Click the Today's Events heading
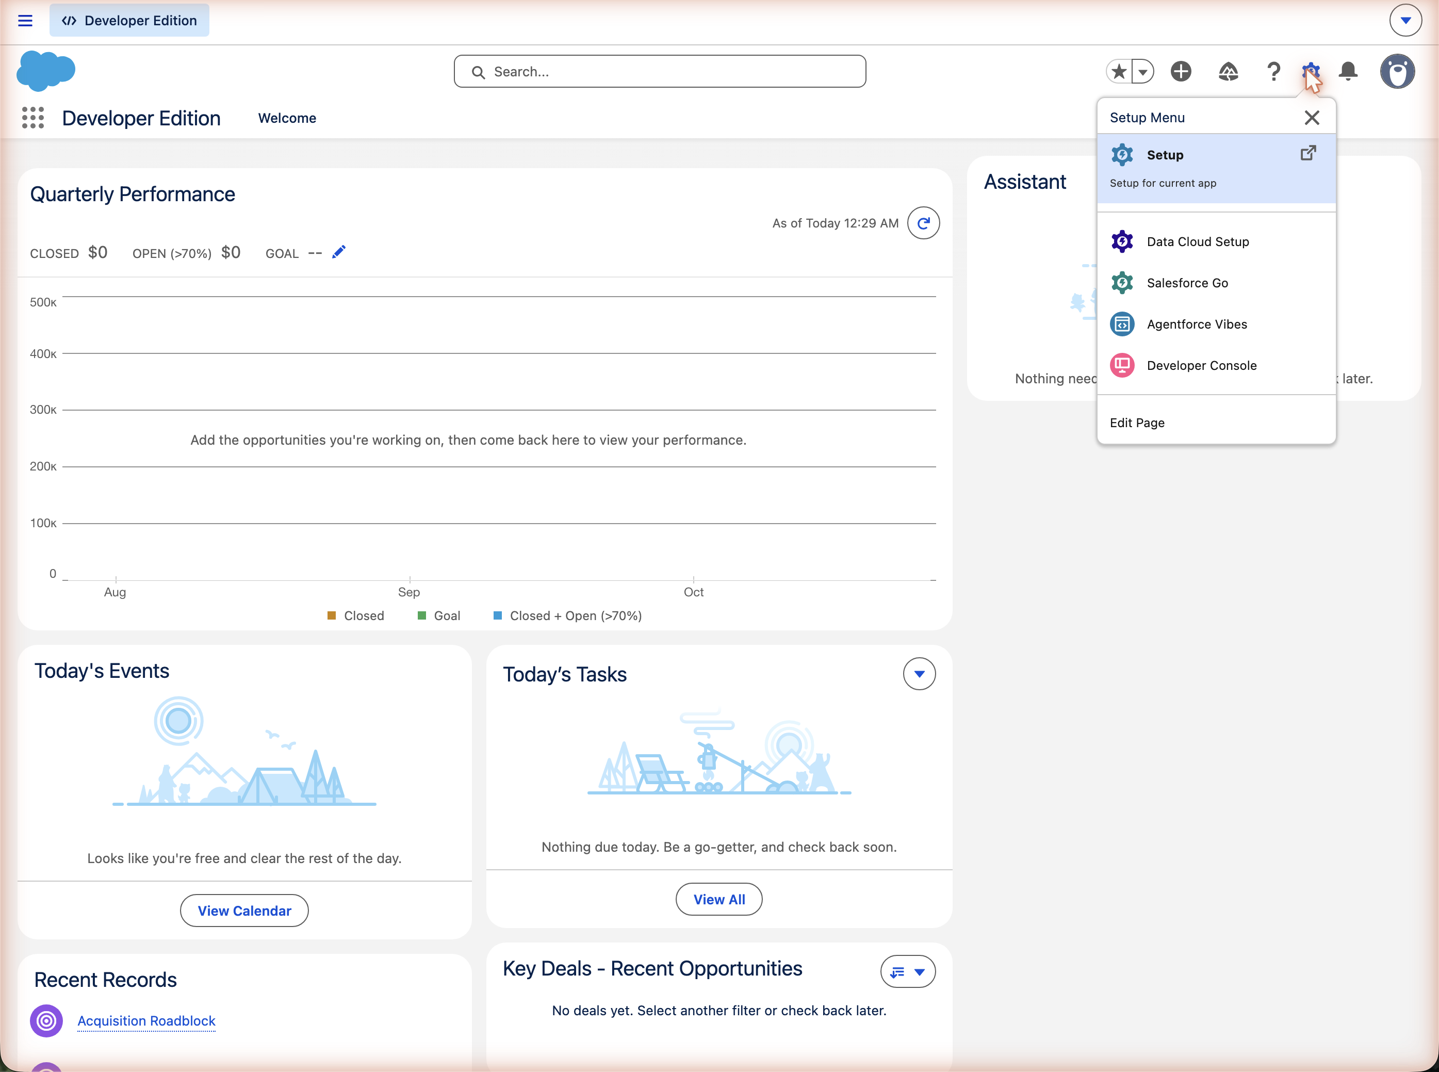 point(102,671)
